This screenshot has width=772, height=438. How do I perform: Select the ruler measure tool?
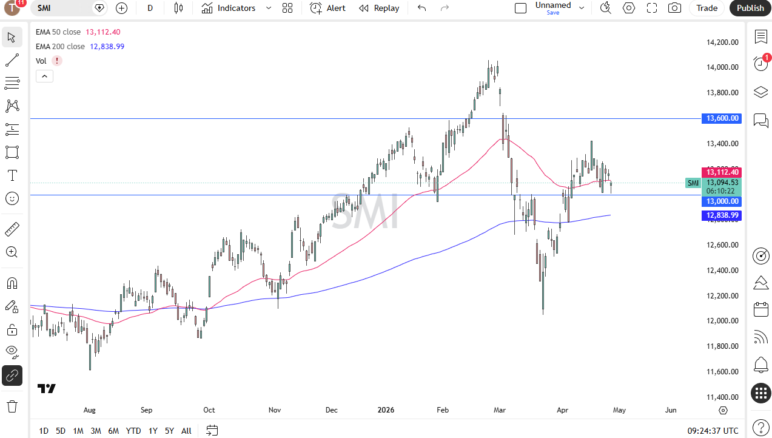tap(12, 229)
